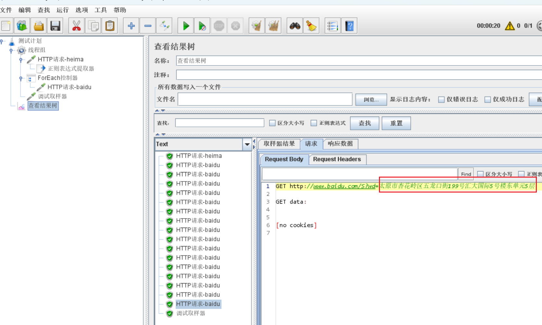Image resolution: width=542 pixels, height=325 pixels.
Task: Collapse all nodes with minus icon
Action: click(148, 26)
